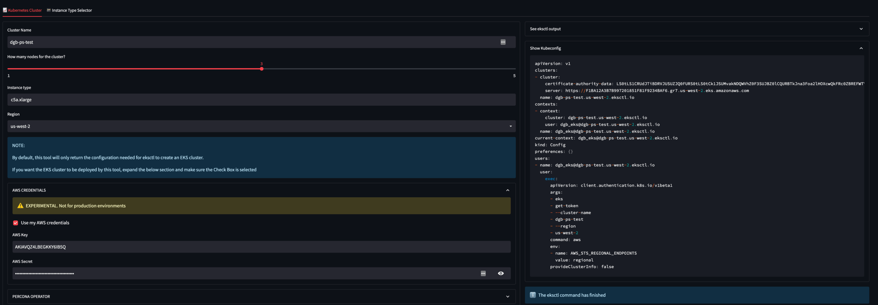878x305 pixels.
Task: Click the 'preferences: {}' line
Action: 554,152
